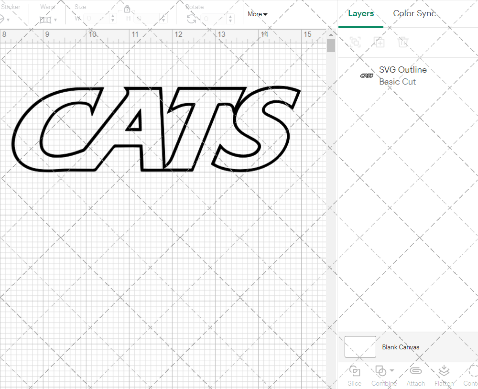Select the SVG Outline Basic Cut layer
Image resolution: width=478 pixels, height=389 pixels.
403,76
